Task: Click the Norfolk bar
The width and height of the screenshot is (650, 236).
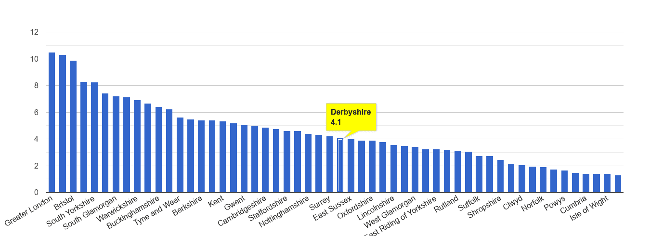Action: click(x=543, y=180)
